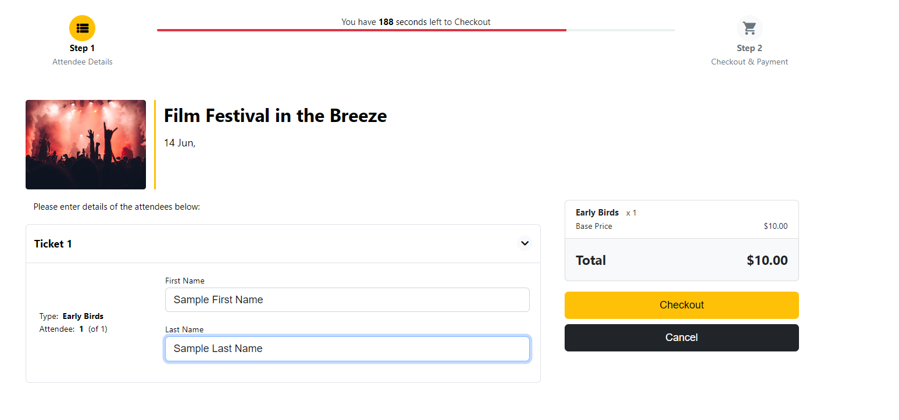Select the Step 2 label
The width and height of the screenshot is (899, 420).
[x=749, y=48]
